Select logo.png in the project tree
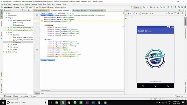Image resolution: width=187 pixels, height=105 pixels. [18, 42]
